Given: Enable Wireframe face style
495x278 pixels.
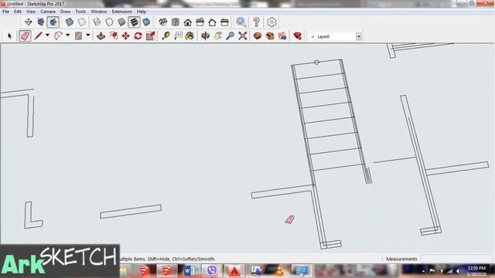Looking at the screenshot, I should pyautogui.click(x=97, y=22).
